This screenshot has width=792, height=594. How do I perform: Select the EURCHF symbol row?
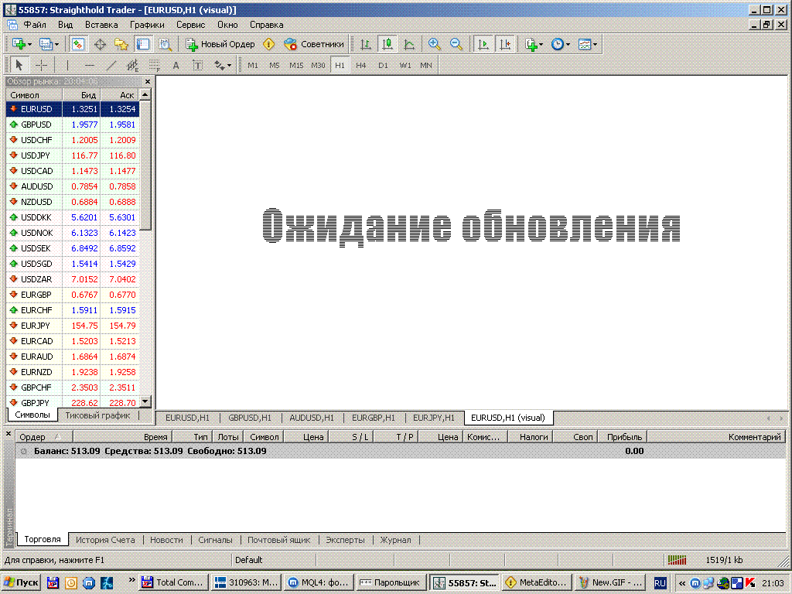pyautogui.click(x=72, y=310)
